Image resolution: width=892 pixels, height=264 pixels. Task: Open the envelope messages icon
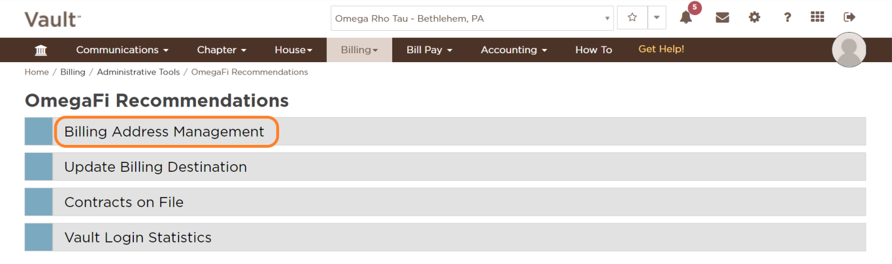(722, 18)
